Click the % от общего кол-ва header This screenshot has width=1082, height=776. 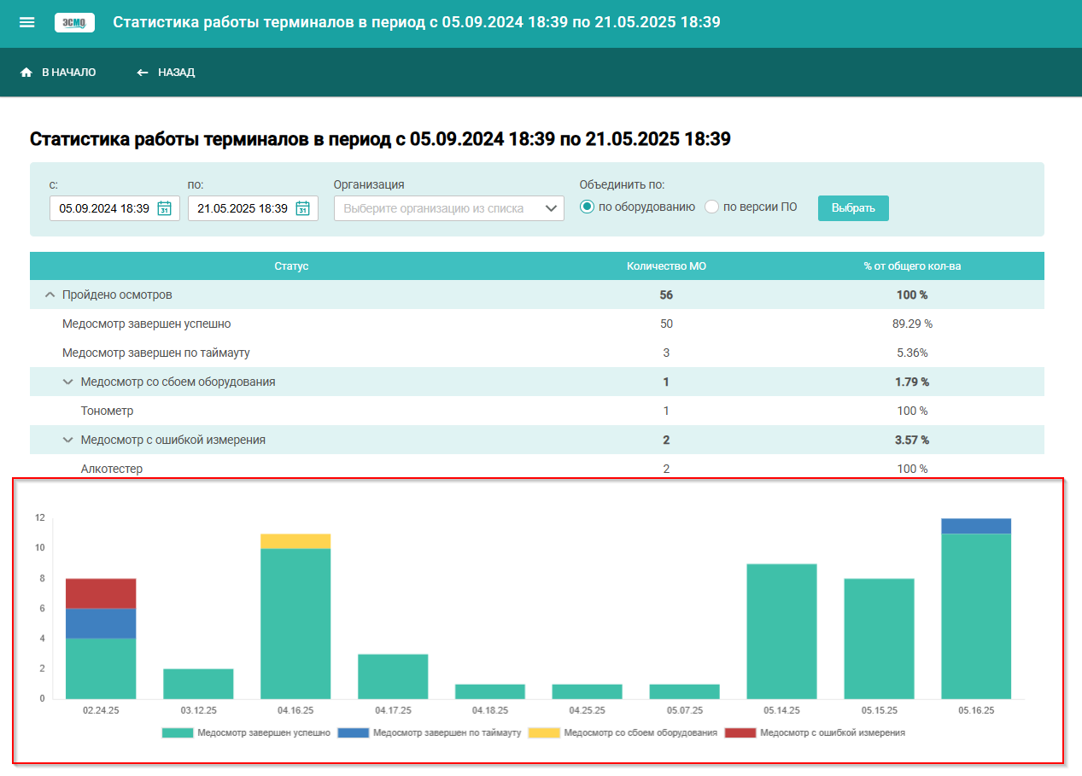pos(912,266)
